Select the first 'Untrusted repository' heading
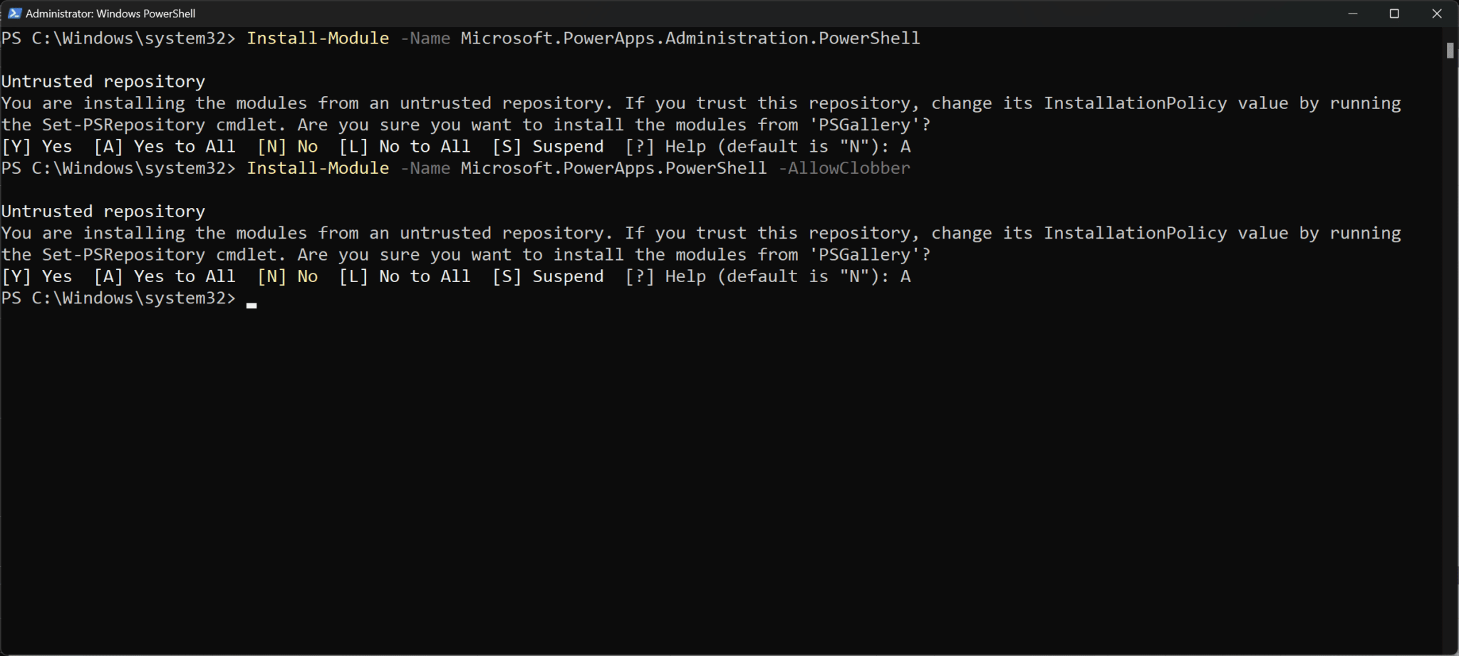Screen dimensions: 1459x656 click(103, 80)
